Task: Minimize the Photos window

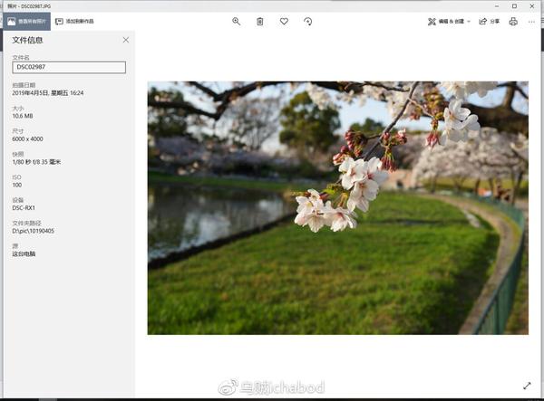Action: pyautogui.click(x=497, y=6)
